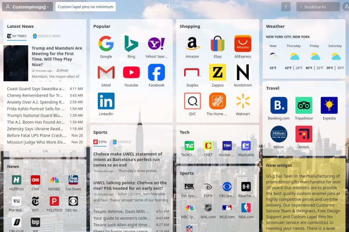Open the Google bookmark icon
This screenshot has width=349, height=232.
coord(106,44)
